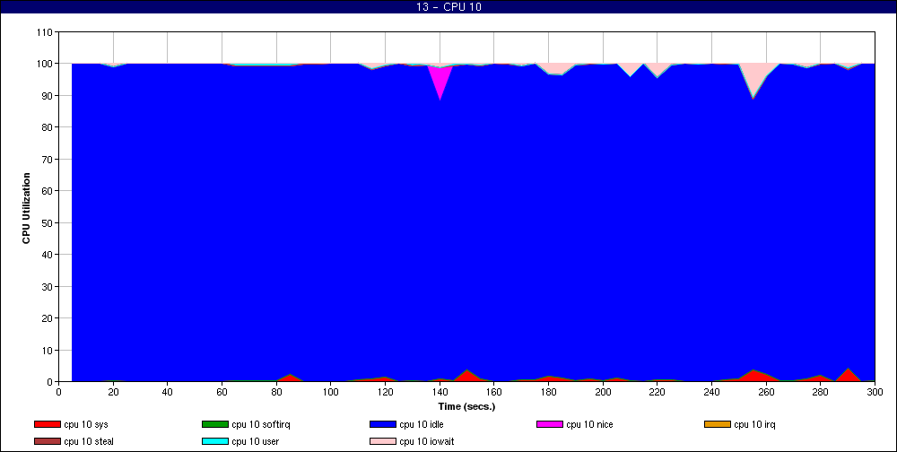Image resolution: width=897 pixels, height=452 pixels.
Task: Click the 'Time (secs.)' x-axis label
Action: point(466,407)
